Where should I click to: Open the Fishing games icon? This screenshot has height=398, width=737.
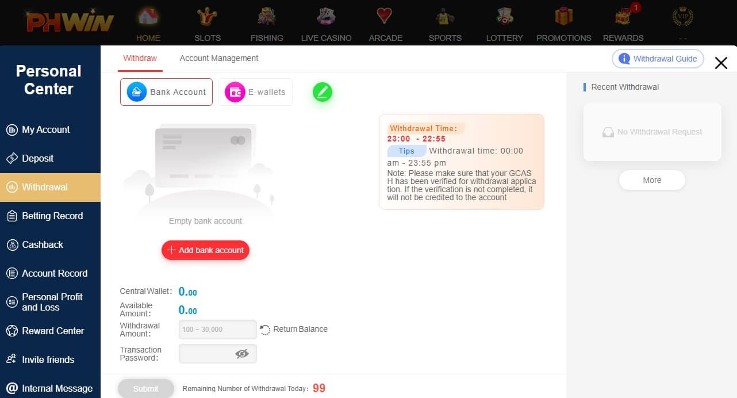(x=267, y=16)
